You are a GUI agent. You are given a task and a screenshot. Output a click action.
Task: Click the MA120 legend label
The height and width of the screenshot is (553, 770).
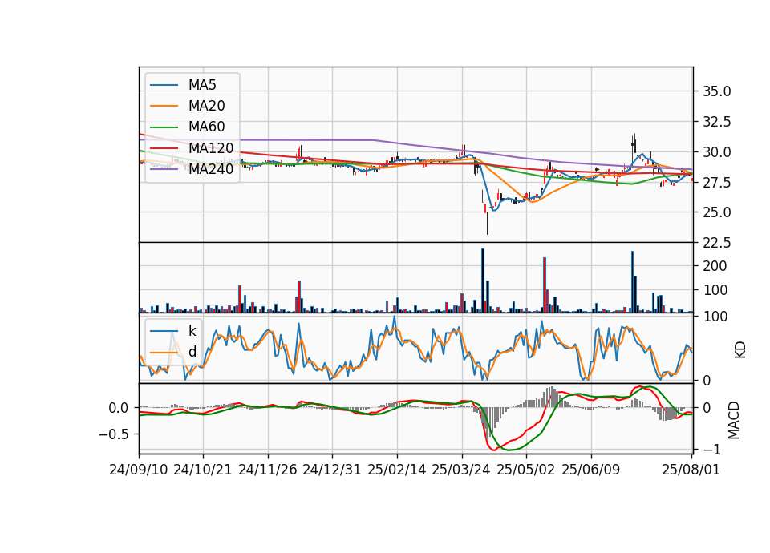pos(211,147)
